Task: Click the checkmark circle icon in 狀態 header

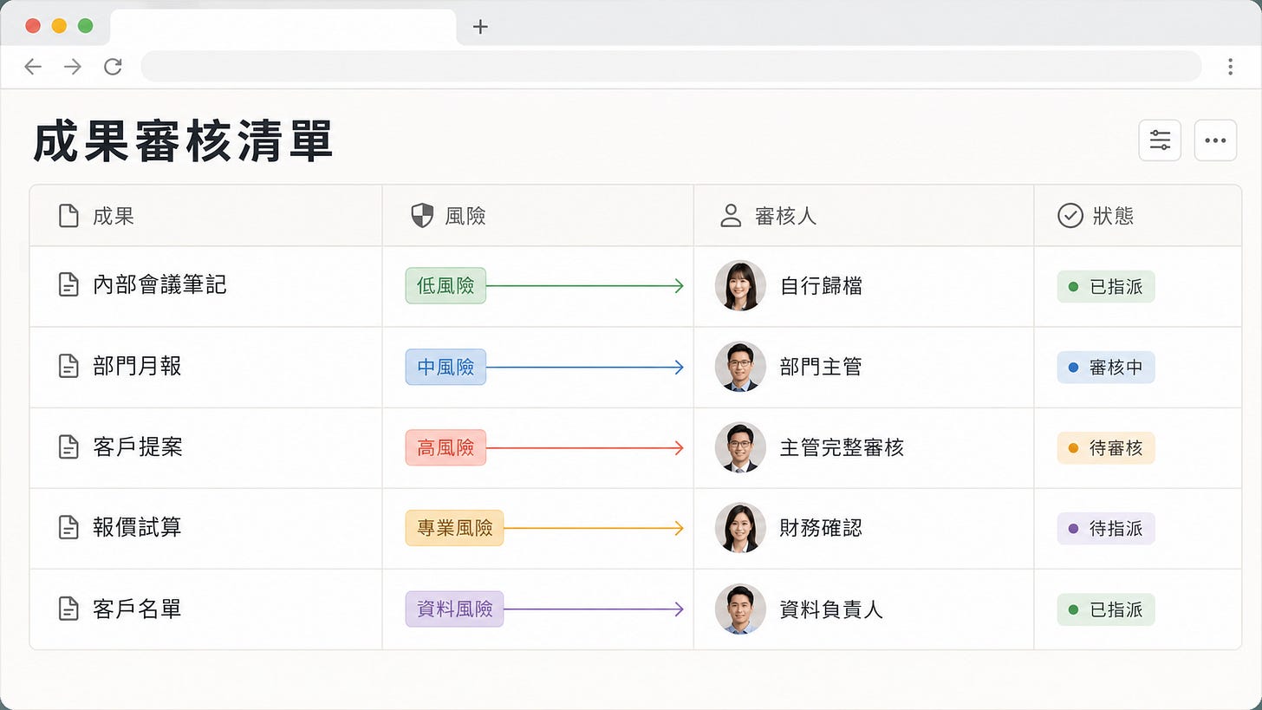Action: pos(1070,216)
